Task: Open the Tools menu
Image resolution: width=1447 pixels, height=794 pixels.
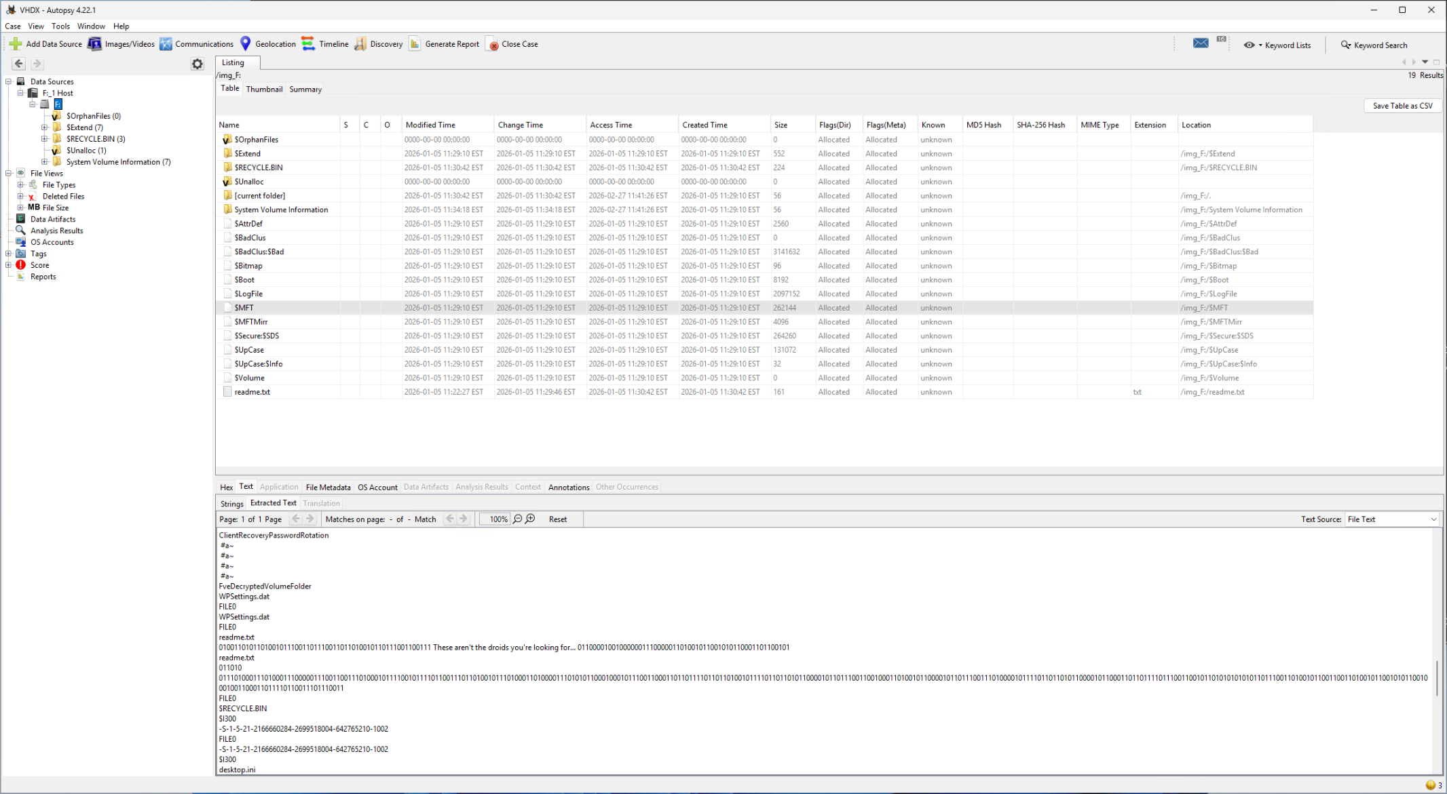Action: [60, 26]
